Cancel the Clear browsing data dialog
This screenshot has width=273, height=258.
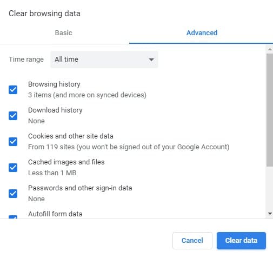click(192, 241)
